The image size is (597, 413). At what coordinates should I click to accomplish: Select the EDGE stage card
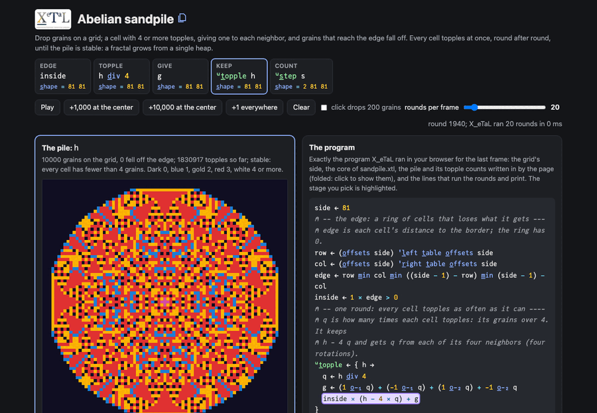(x=63, y=76)
